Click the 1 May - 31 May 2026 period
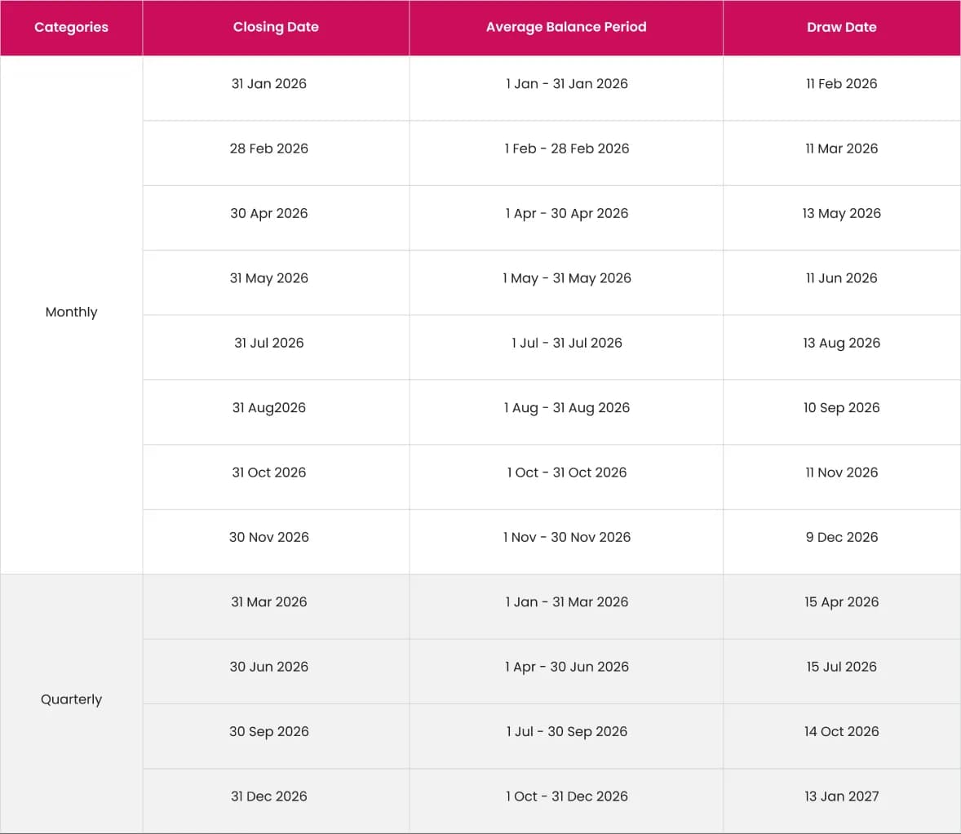961x834 pixels. 566,278
